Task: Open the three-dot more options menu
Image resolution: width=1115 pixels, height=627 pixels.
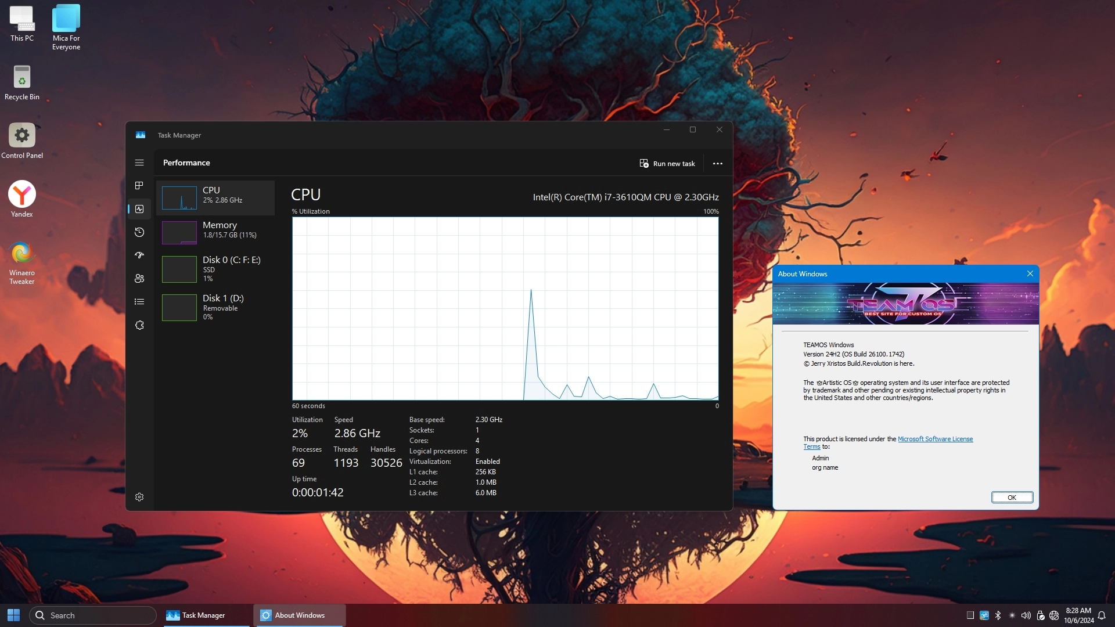Action: click(x=718, y=164)
